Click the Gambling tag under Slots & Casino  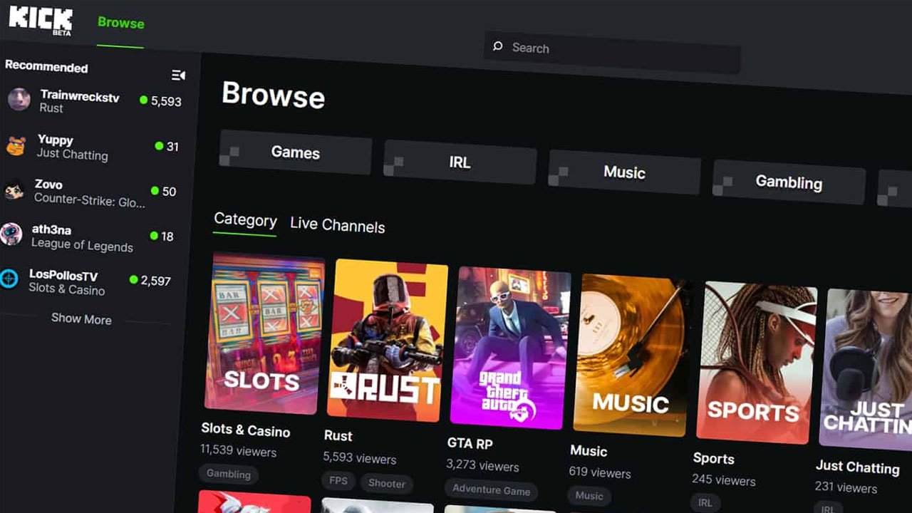(228, 474)
